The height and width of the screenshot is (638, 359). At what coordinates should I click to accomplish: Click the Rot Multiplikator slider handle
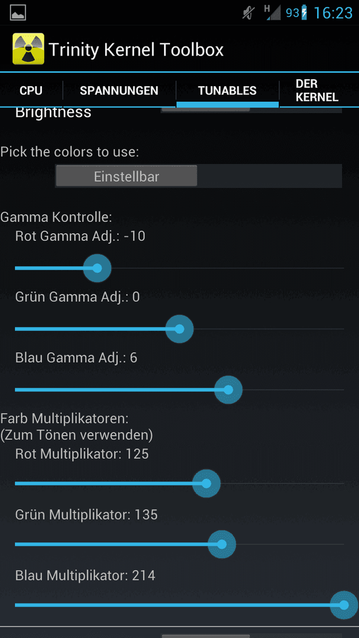(x=206, y=483)
